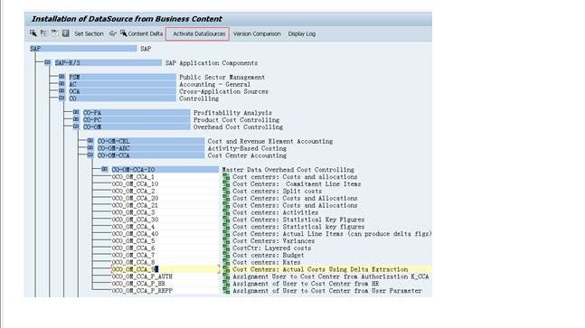Screen dimensions: 585x328
Task: Click the first toolbar icon with cursor
Action: coord(33,33)
